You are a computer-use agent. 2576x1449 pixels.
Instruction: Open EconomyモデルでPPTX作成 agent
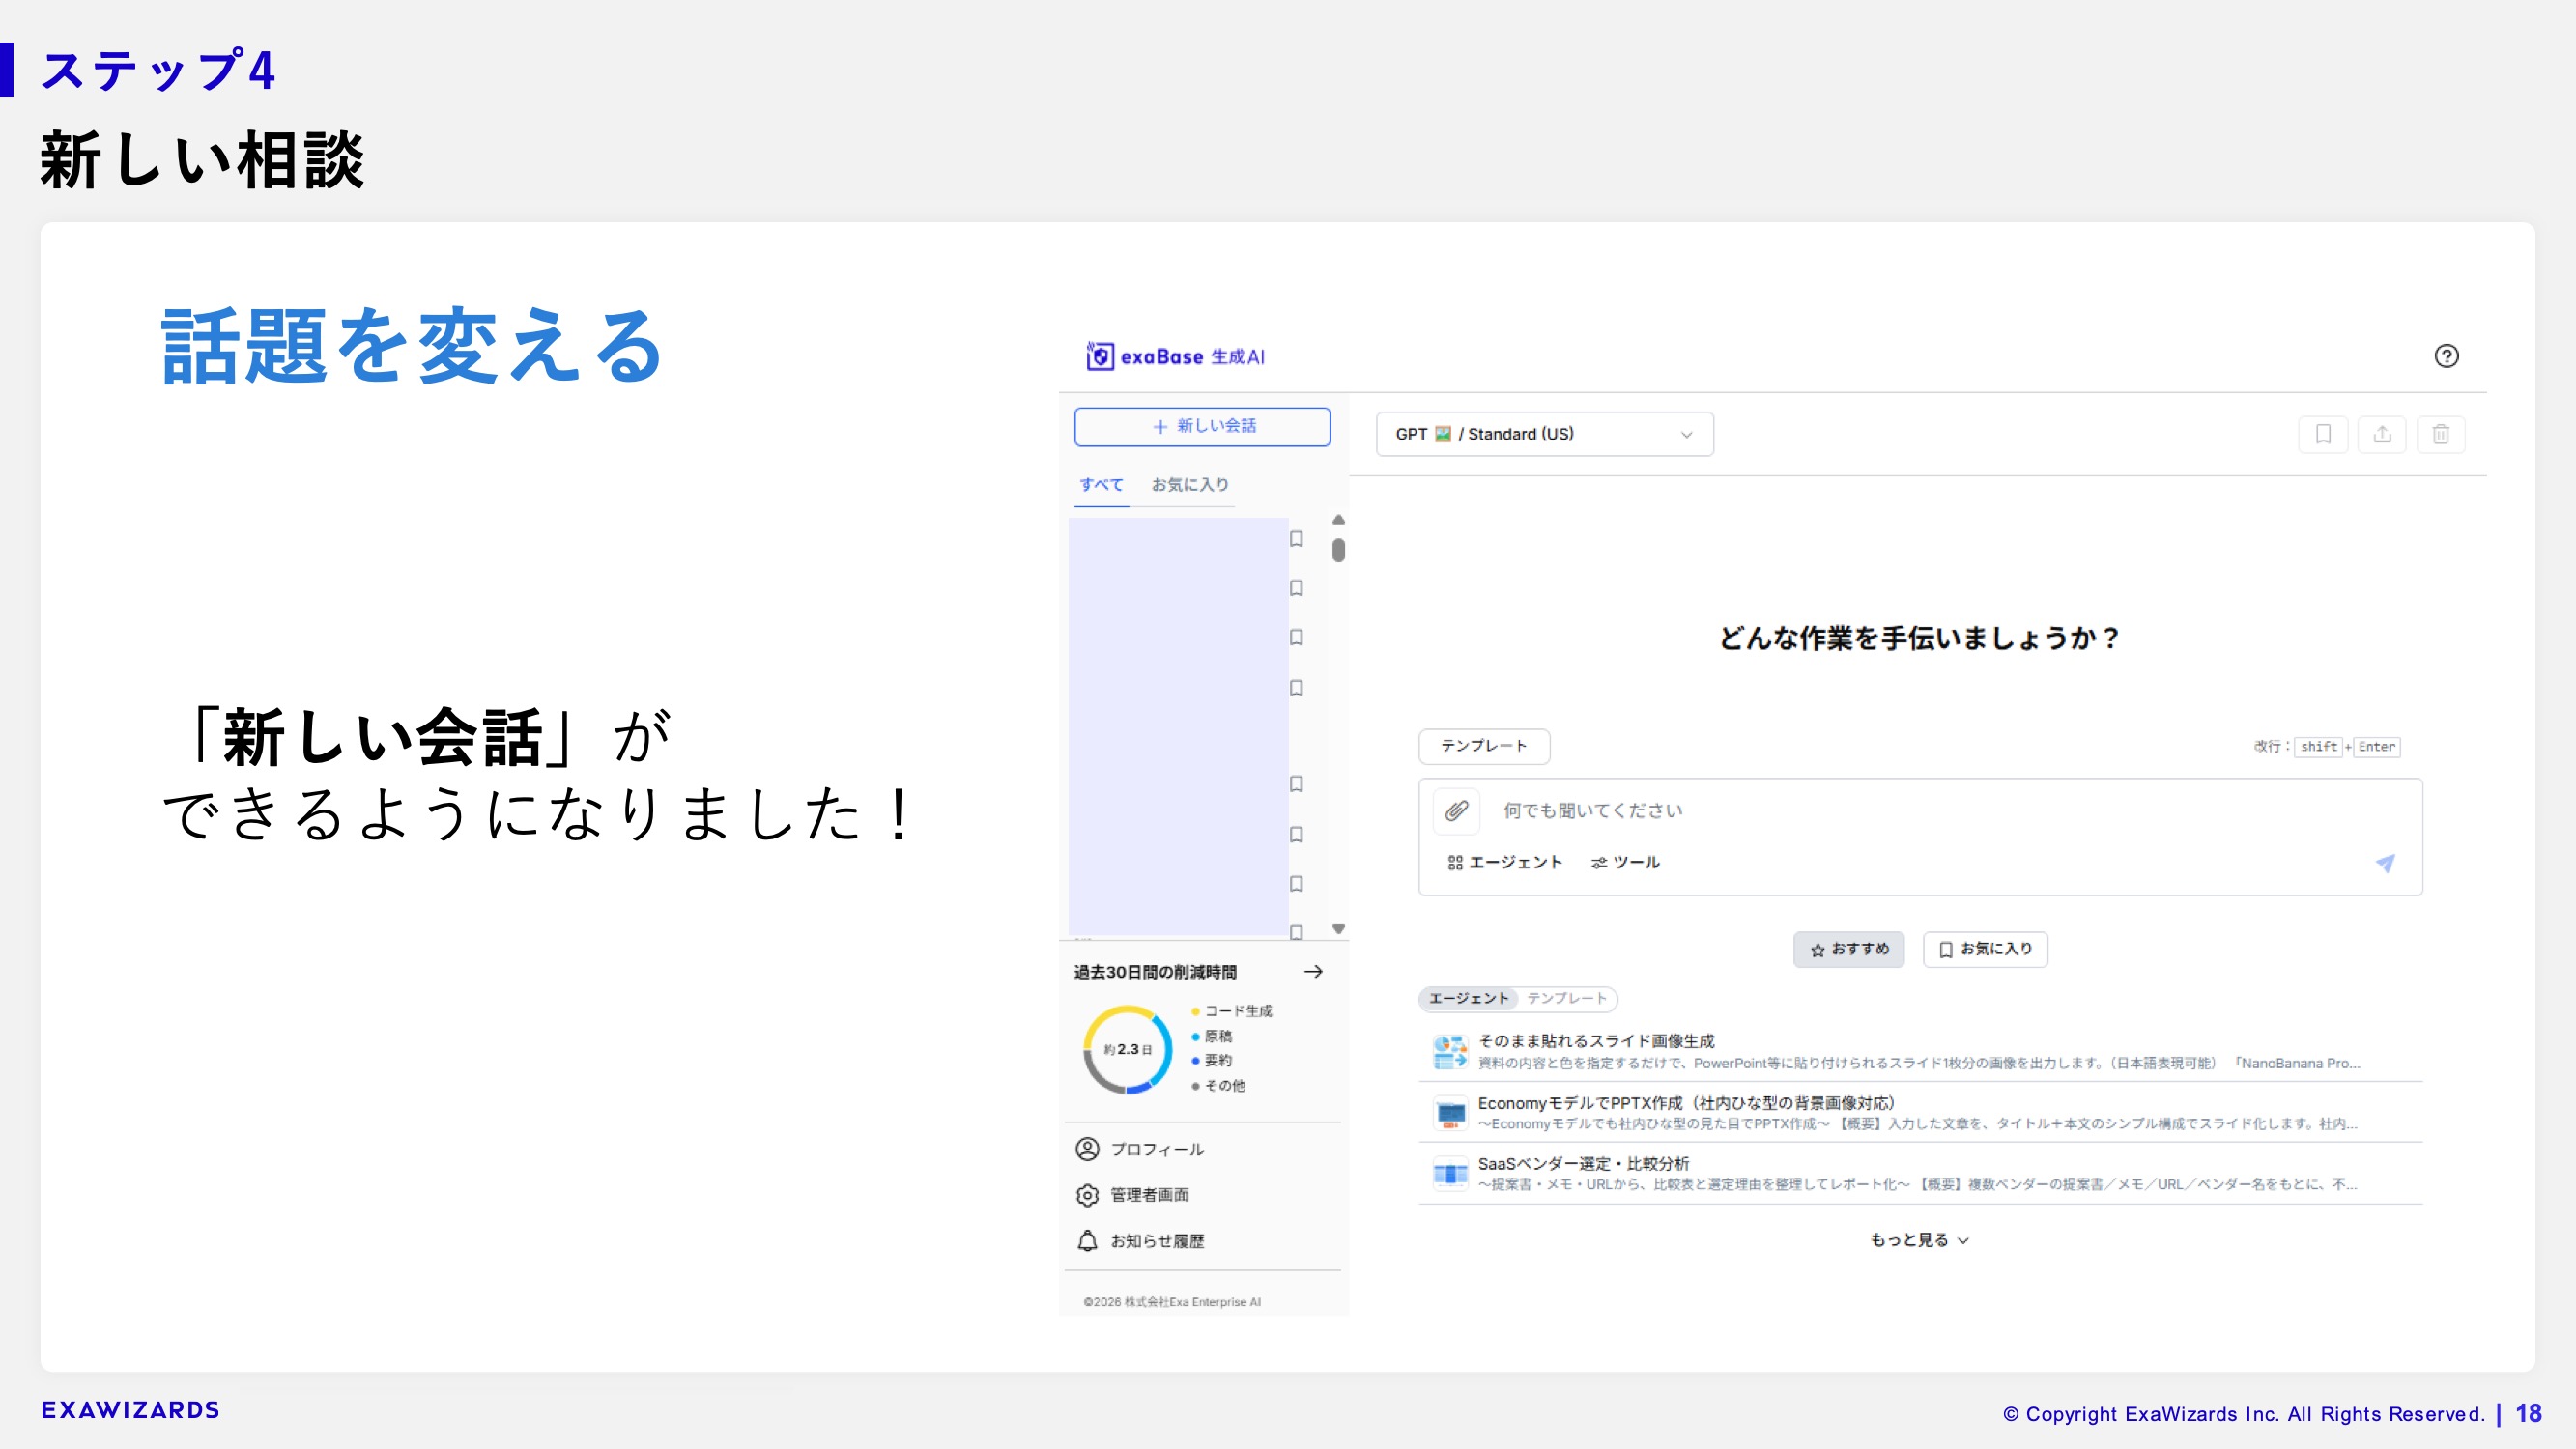[1920, 1112]
